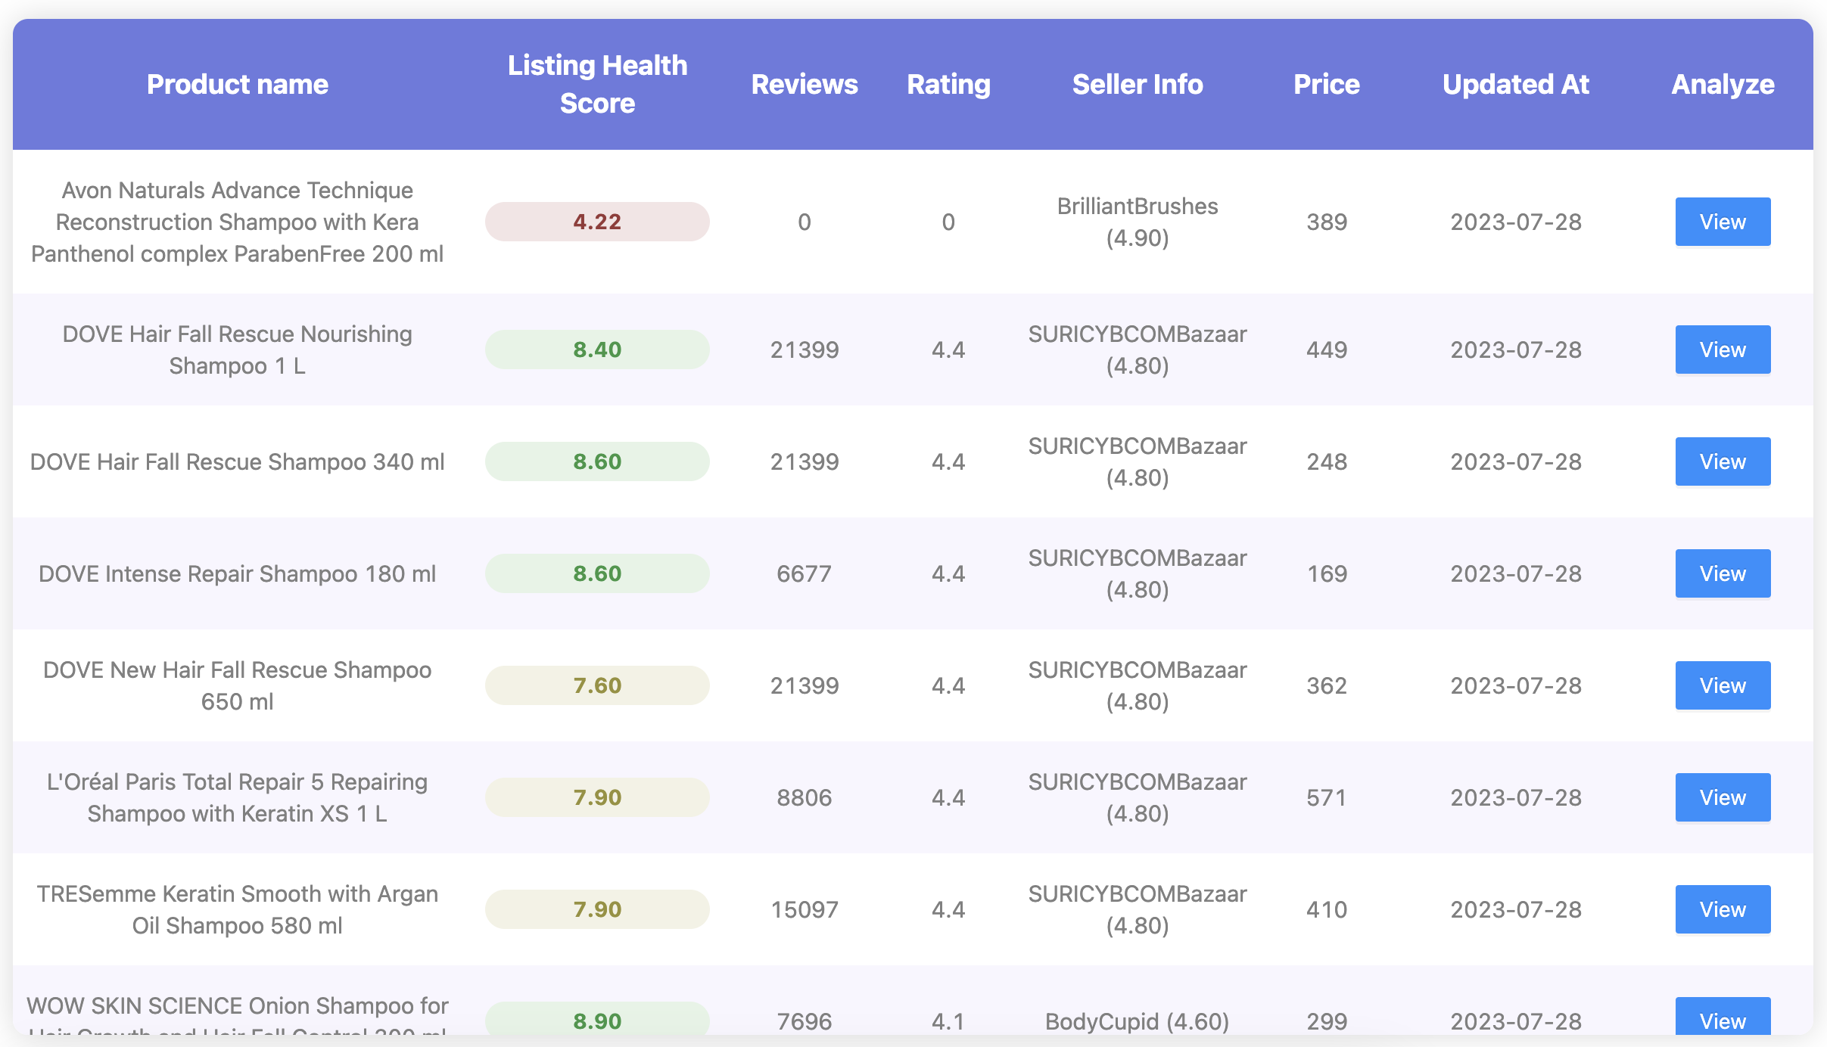Click View for L'Oréal Total Repair 5

1722,797
